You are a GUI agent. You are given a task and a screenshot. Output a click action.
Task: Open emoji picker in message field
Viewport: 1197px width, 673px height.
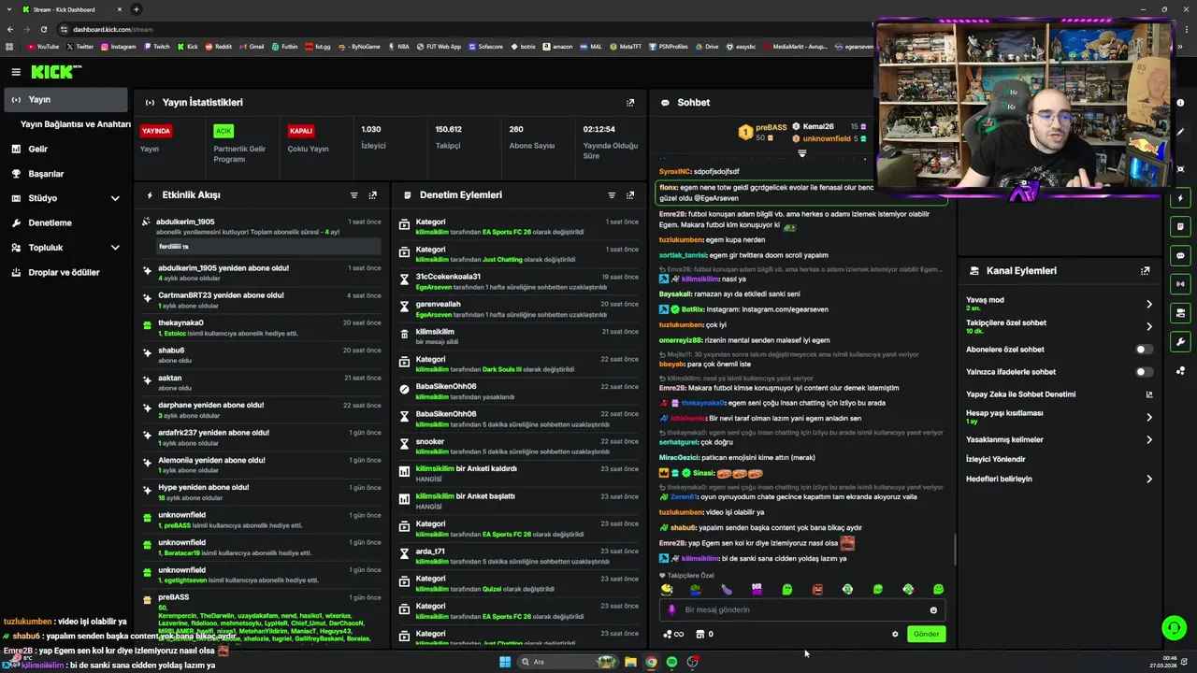click(933, 610)
